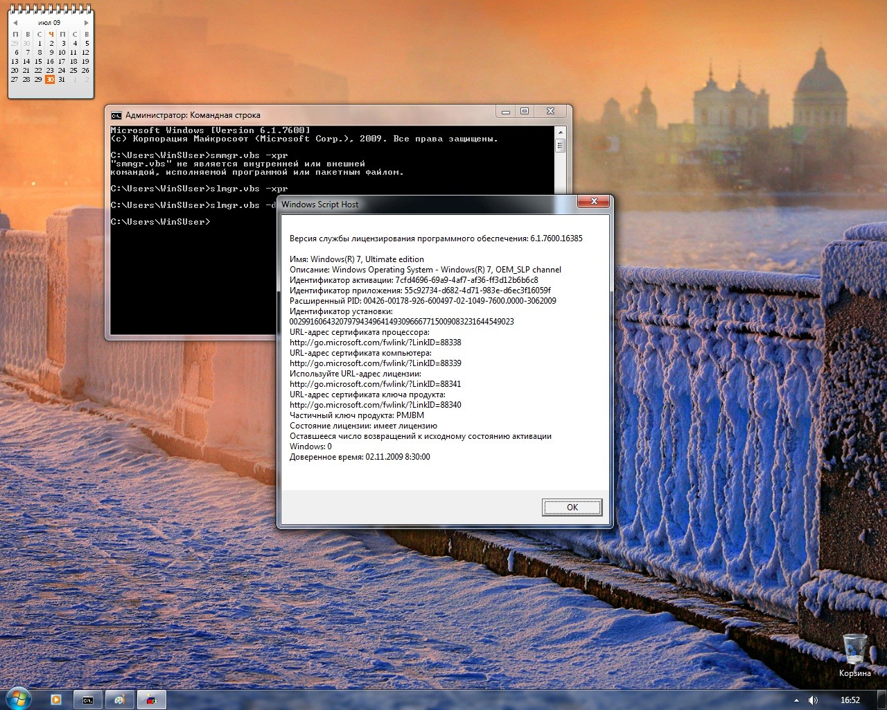887x710 pixels.
Task: Click the LinkID=88339 URL text
Action: [375, 363]
